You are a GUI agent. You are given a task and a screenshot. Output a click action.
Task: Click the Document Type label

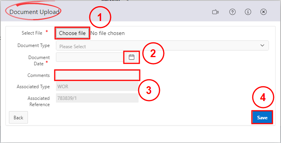point(33,45)
